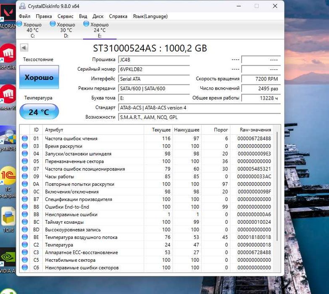Open the 1C Предприятие desktop shortcut
The image size is (329, 294).
[x=8, y=182]
